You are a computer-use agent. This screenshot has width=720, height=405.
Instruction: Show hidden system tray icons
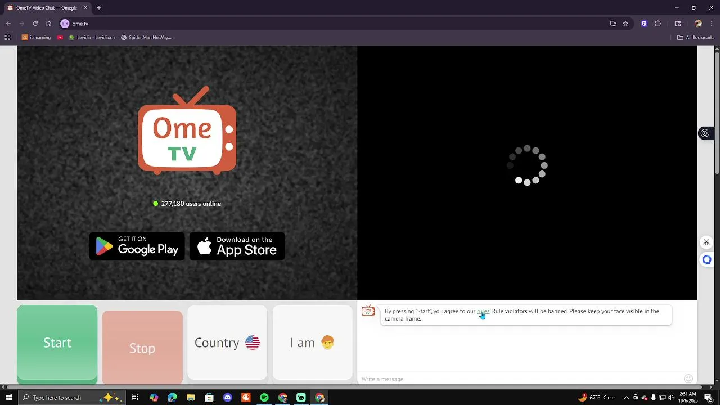[x=627, y=398]
